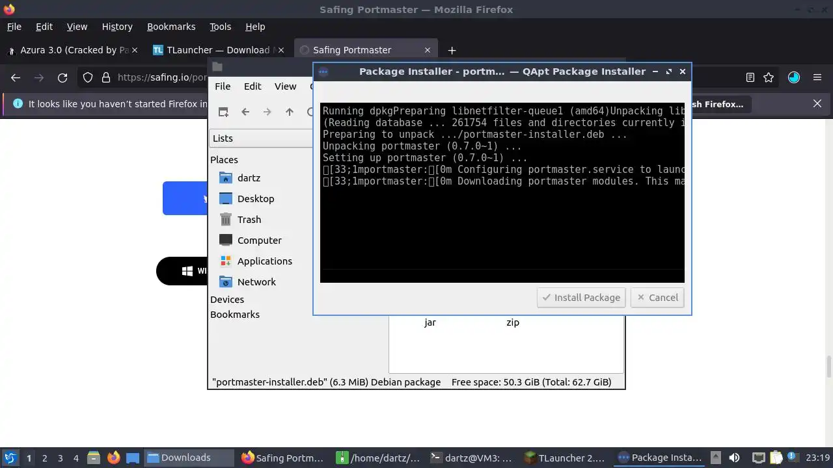The width and height of the screenshot is (833, 468).
Task: Activate TLauncher taskbar entry
Action: 566,458
